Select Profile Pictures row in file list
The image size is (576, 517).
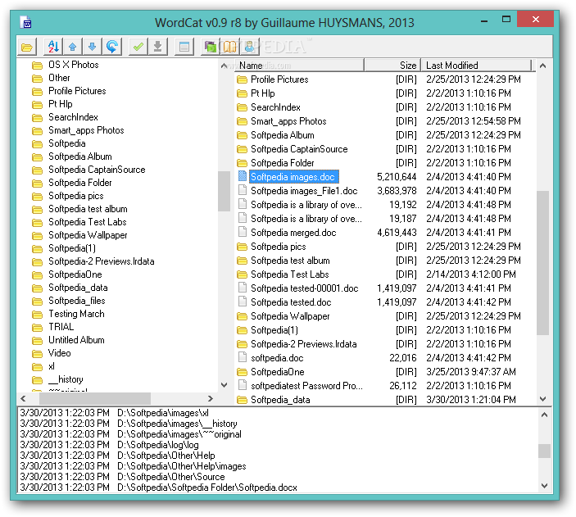click(385, 79)
